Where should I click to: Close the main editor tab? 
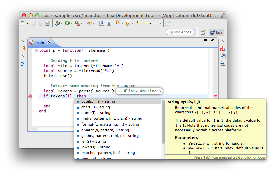(49, 42)
